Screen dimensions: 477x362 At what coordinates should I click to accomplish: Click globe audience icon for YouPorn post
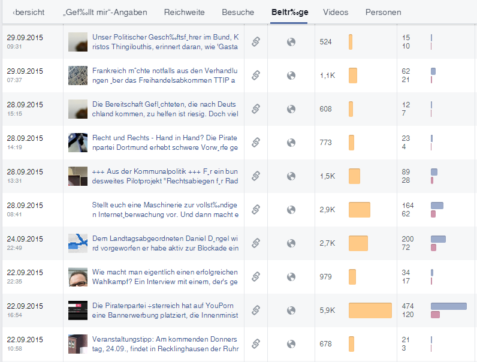click(x=291, y=310)
